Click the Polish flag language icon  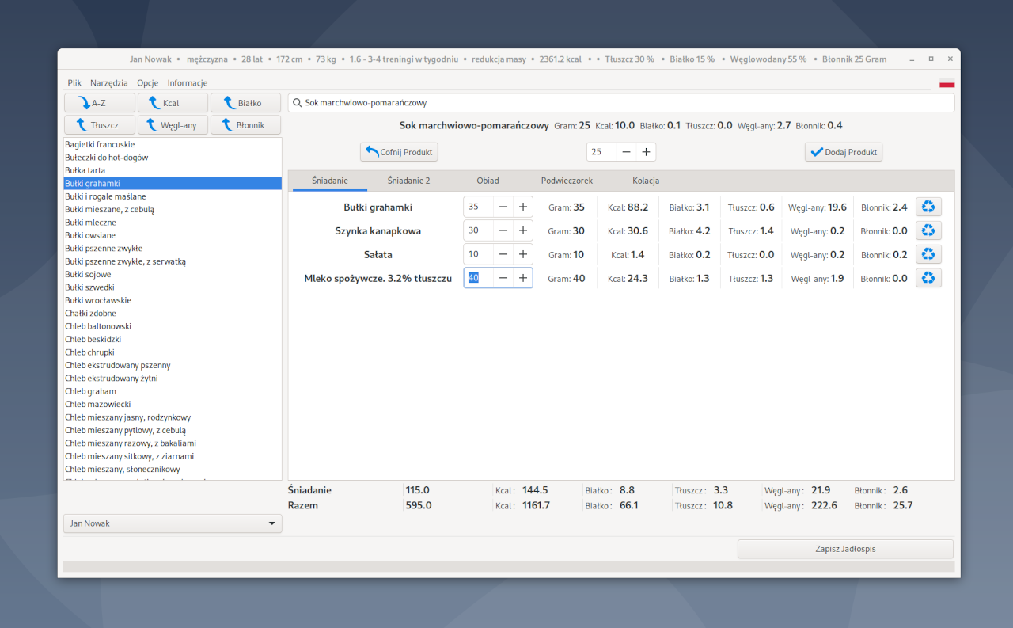pos(947,84)
